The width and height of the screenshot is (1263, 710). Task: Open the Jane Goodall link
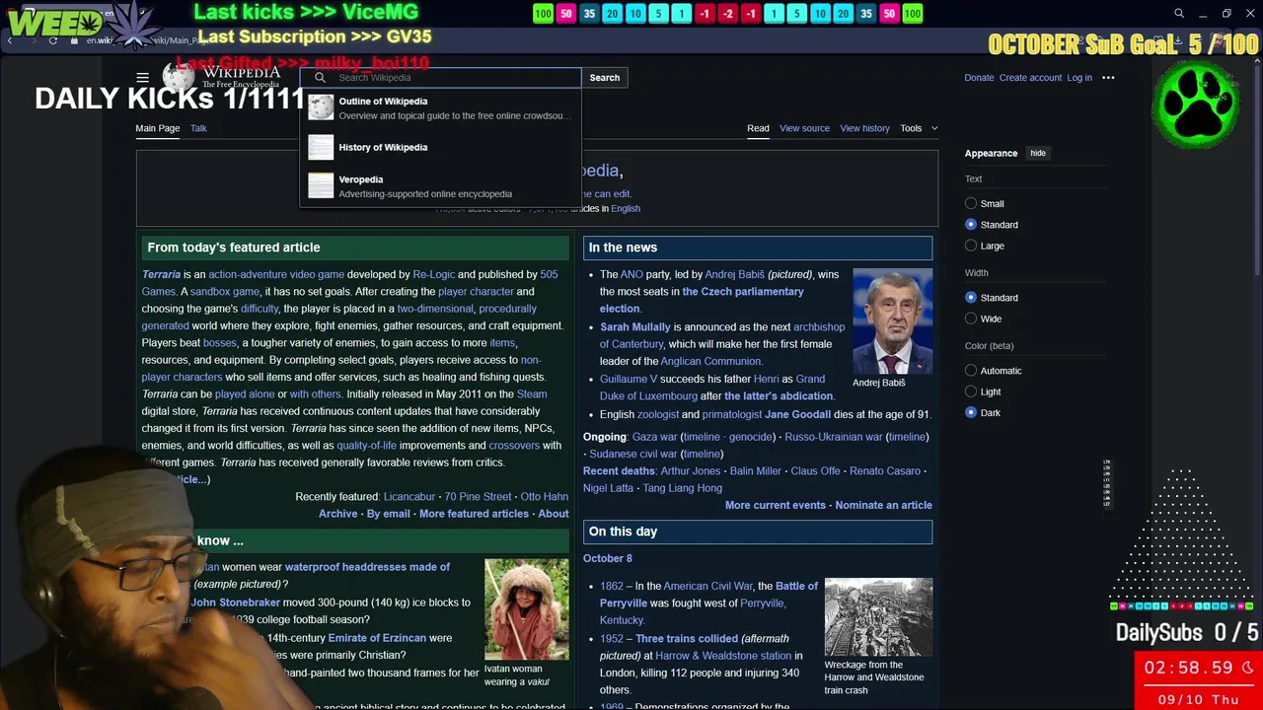pyautogui.click(x=797, y=414)
